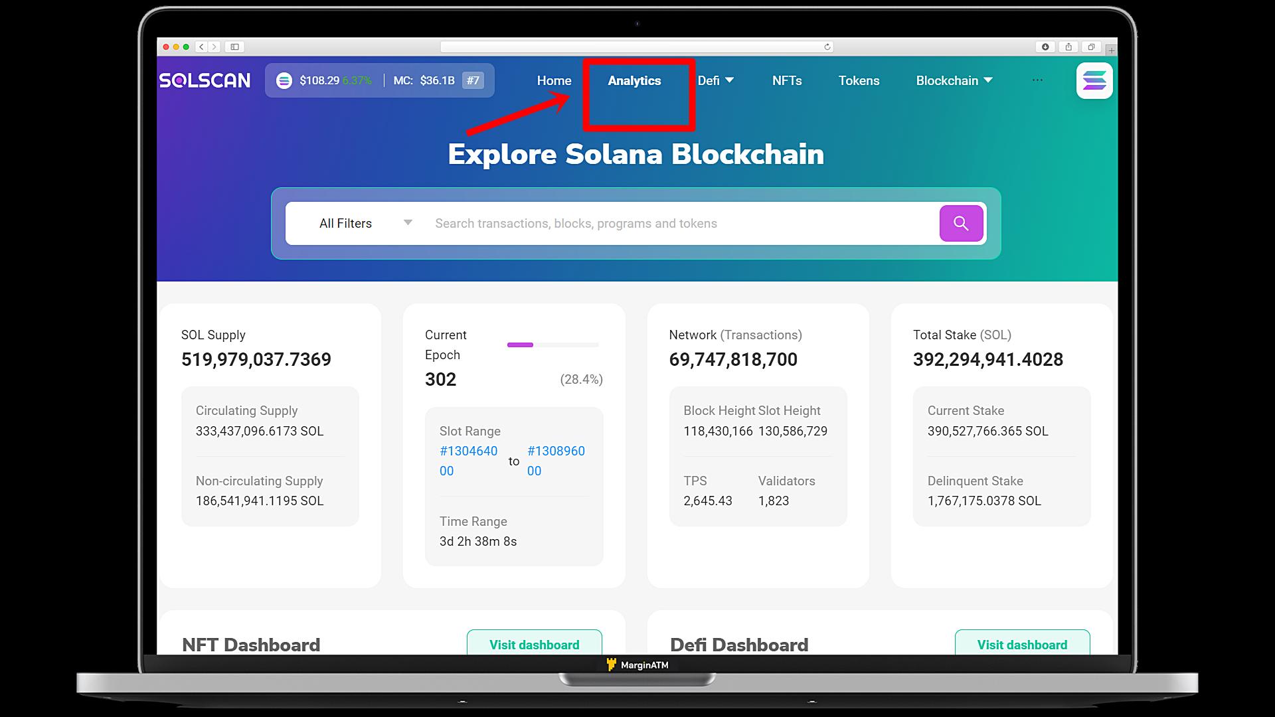Click Visit dashboard in the NFT Dashboard card
This screenshot has height=717, width=1275.
point(535,644)
